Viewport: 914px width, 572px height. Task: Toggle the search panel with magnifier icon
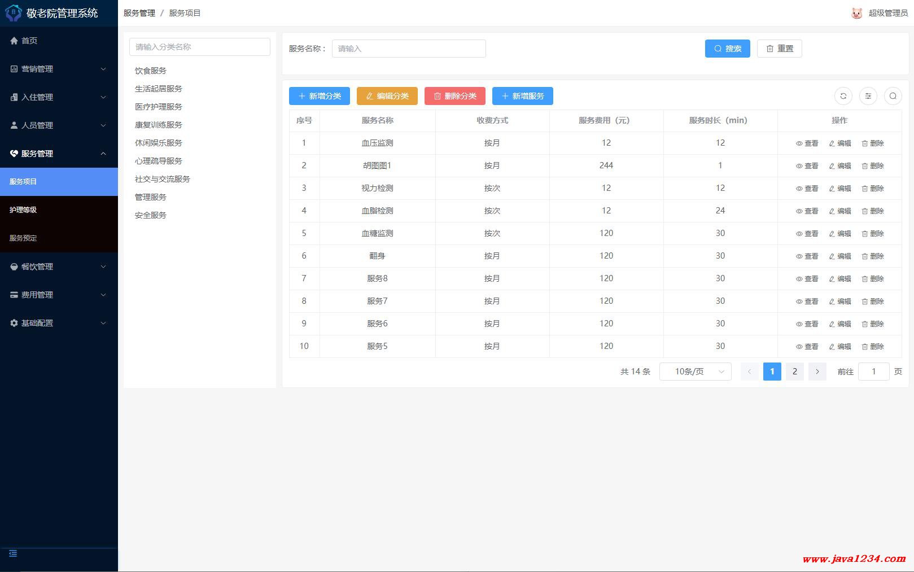click(893, 96)
